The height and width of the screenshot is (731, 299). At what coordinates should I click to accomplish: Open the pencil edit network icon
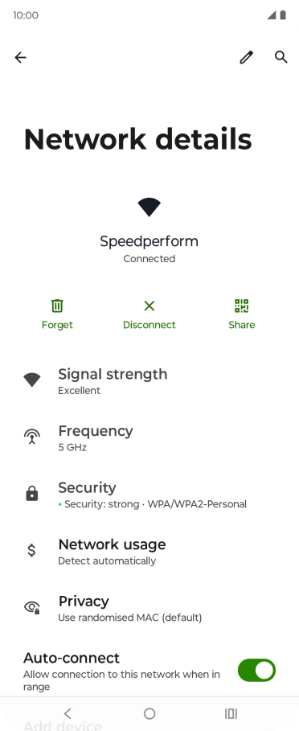tap(247, 57)
